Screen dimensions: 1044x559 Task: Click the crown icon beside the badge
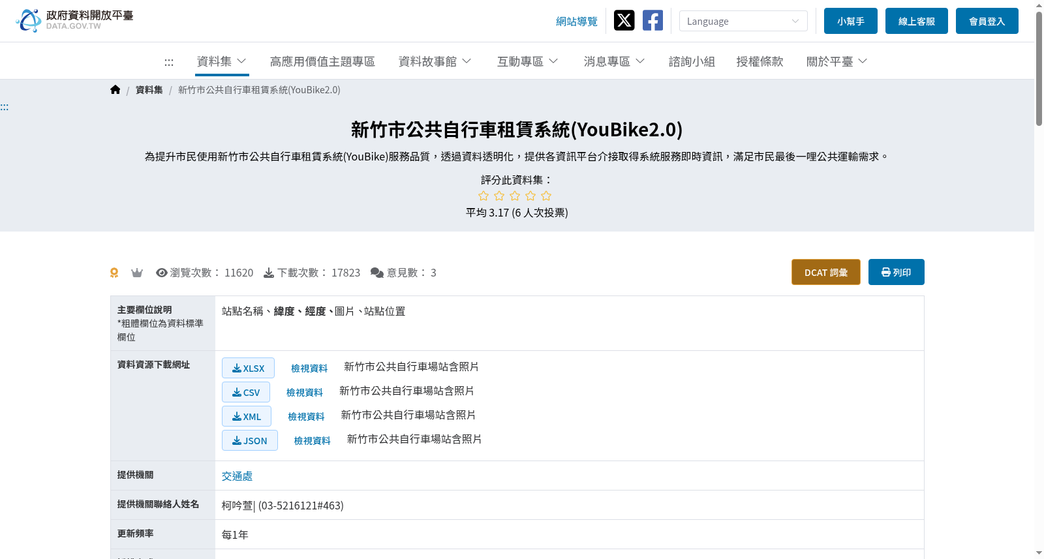click(137, 273)
